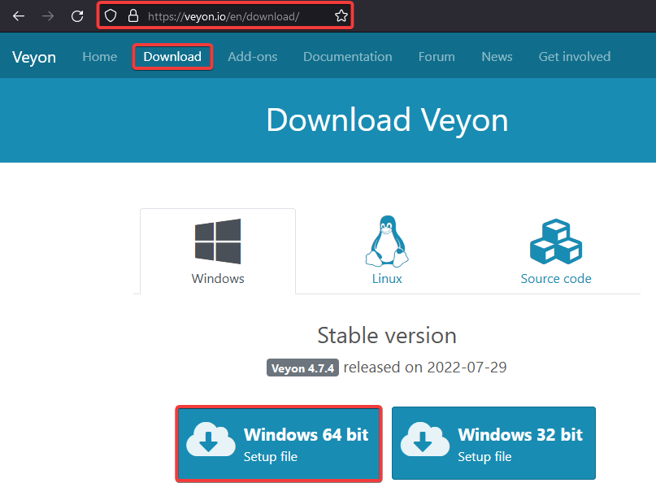
Task: Navigate to the Forum page
Action: point(437,57)
